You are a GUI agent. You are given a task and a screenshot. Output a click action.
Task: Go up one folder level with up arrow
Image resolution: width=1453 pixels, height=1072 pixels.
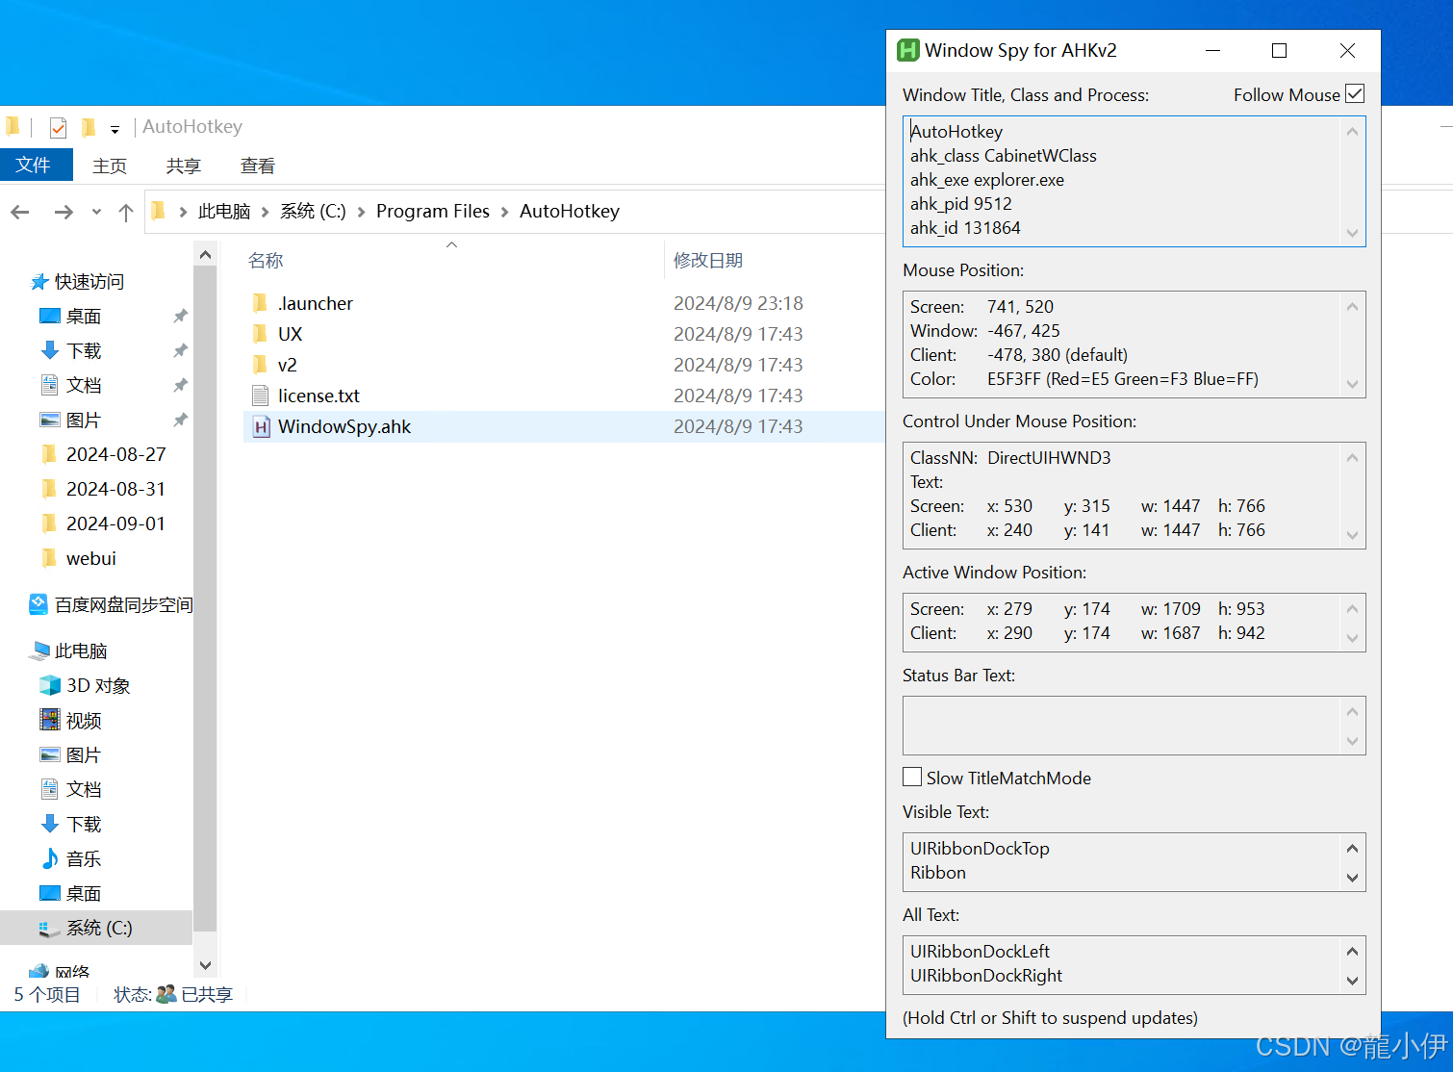pos(126,212)
